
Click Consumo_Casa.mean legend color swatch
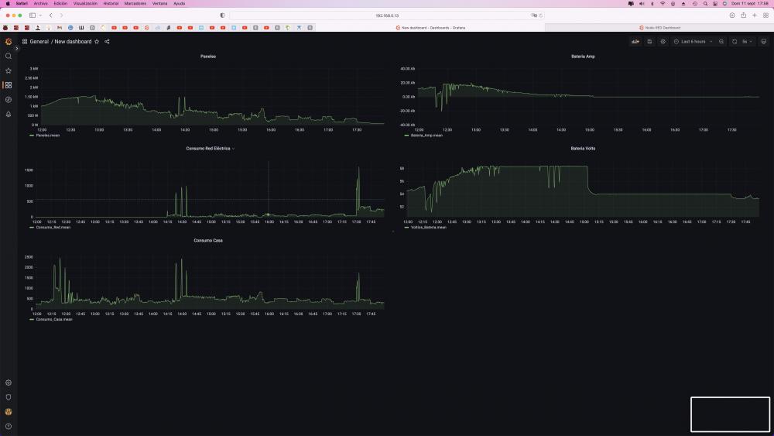pyautogui.click(x=32, y=320)
